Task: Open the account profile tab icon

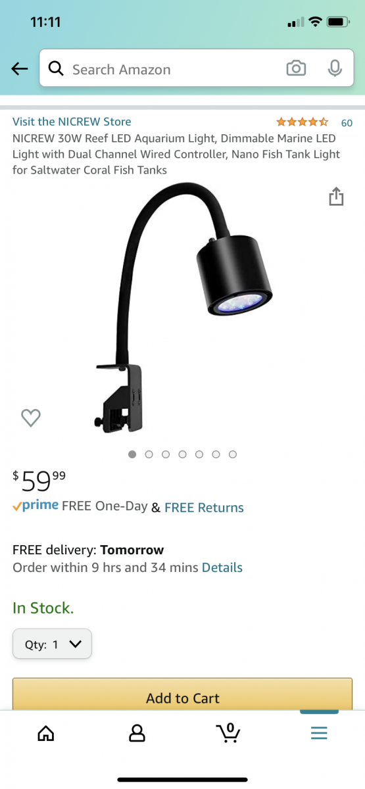Action: (137, 733)
